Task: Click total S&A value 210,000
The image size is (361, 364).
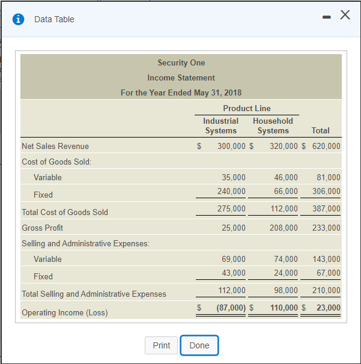Action: [x=326, y=290]
